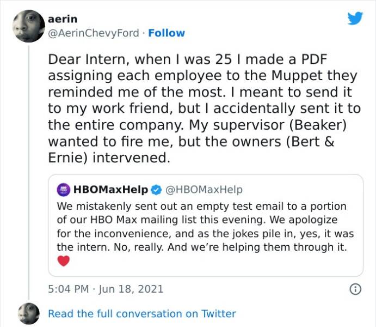The image size is (376, 327).
Task: Click the red heart emoji
Action: click(x=64, y=261)
